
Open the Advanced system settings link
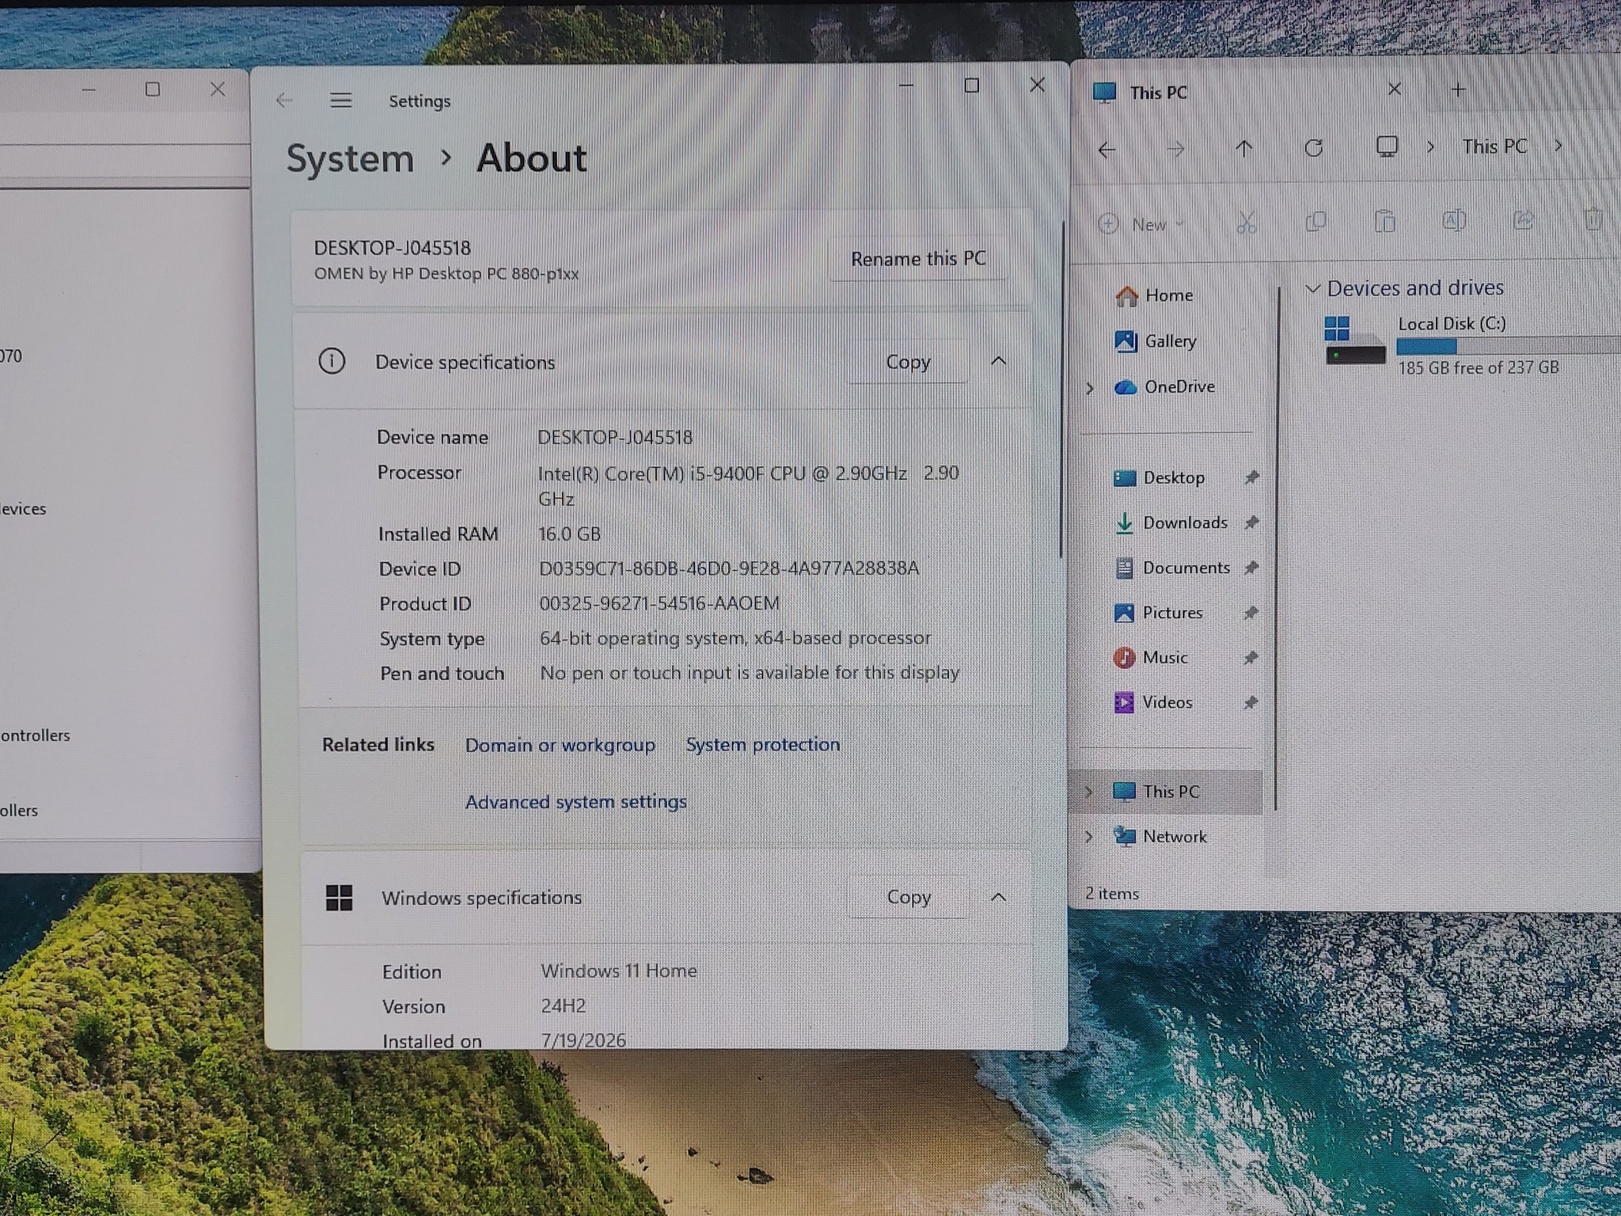pos(576,802)
